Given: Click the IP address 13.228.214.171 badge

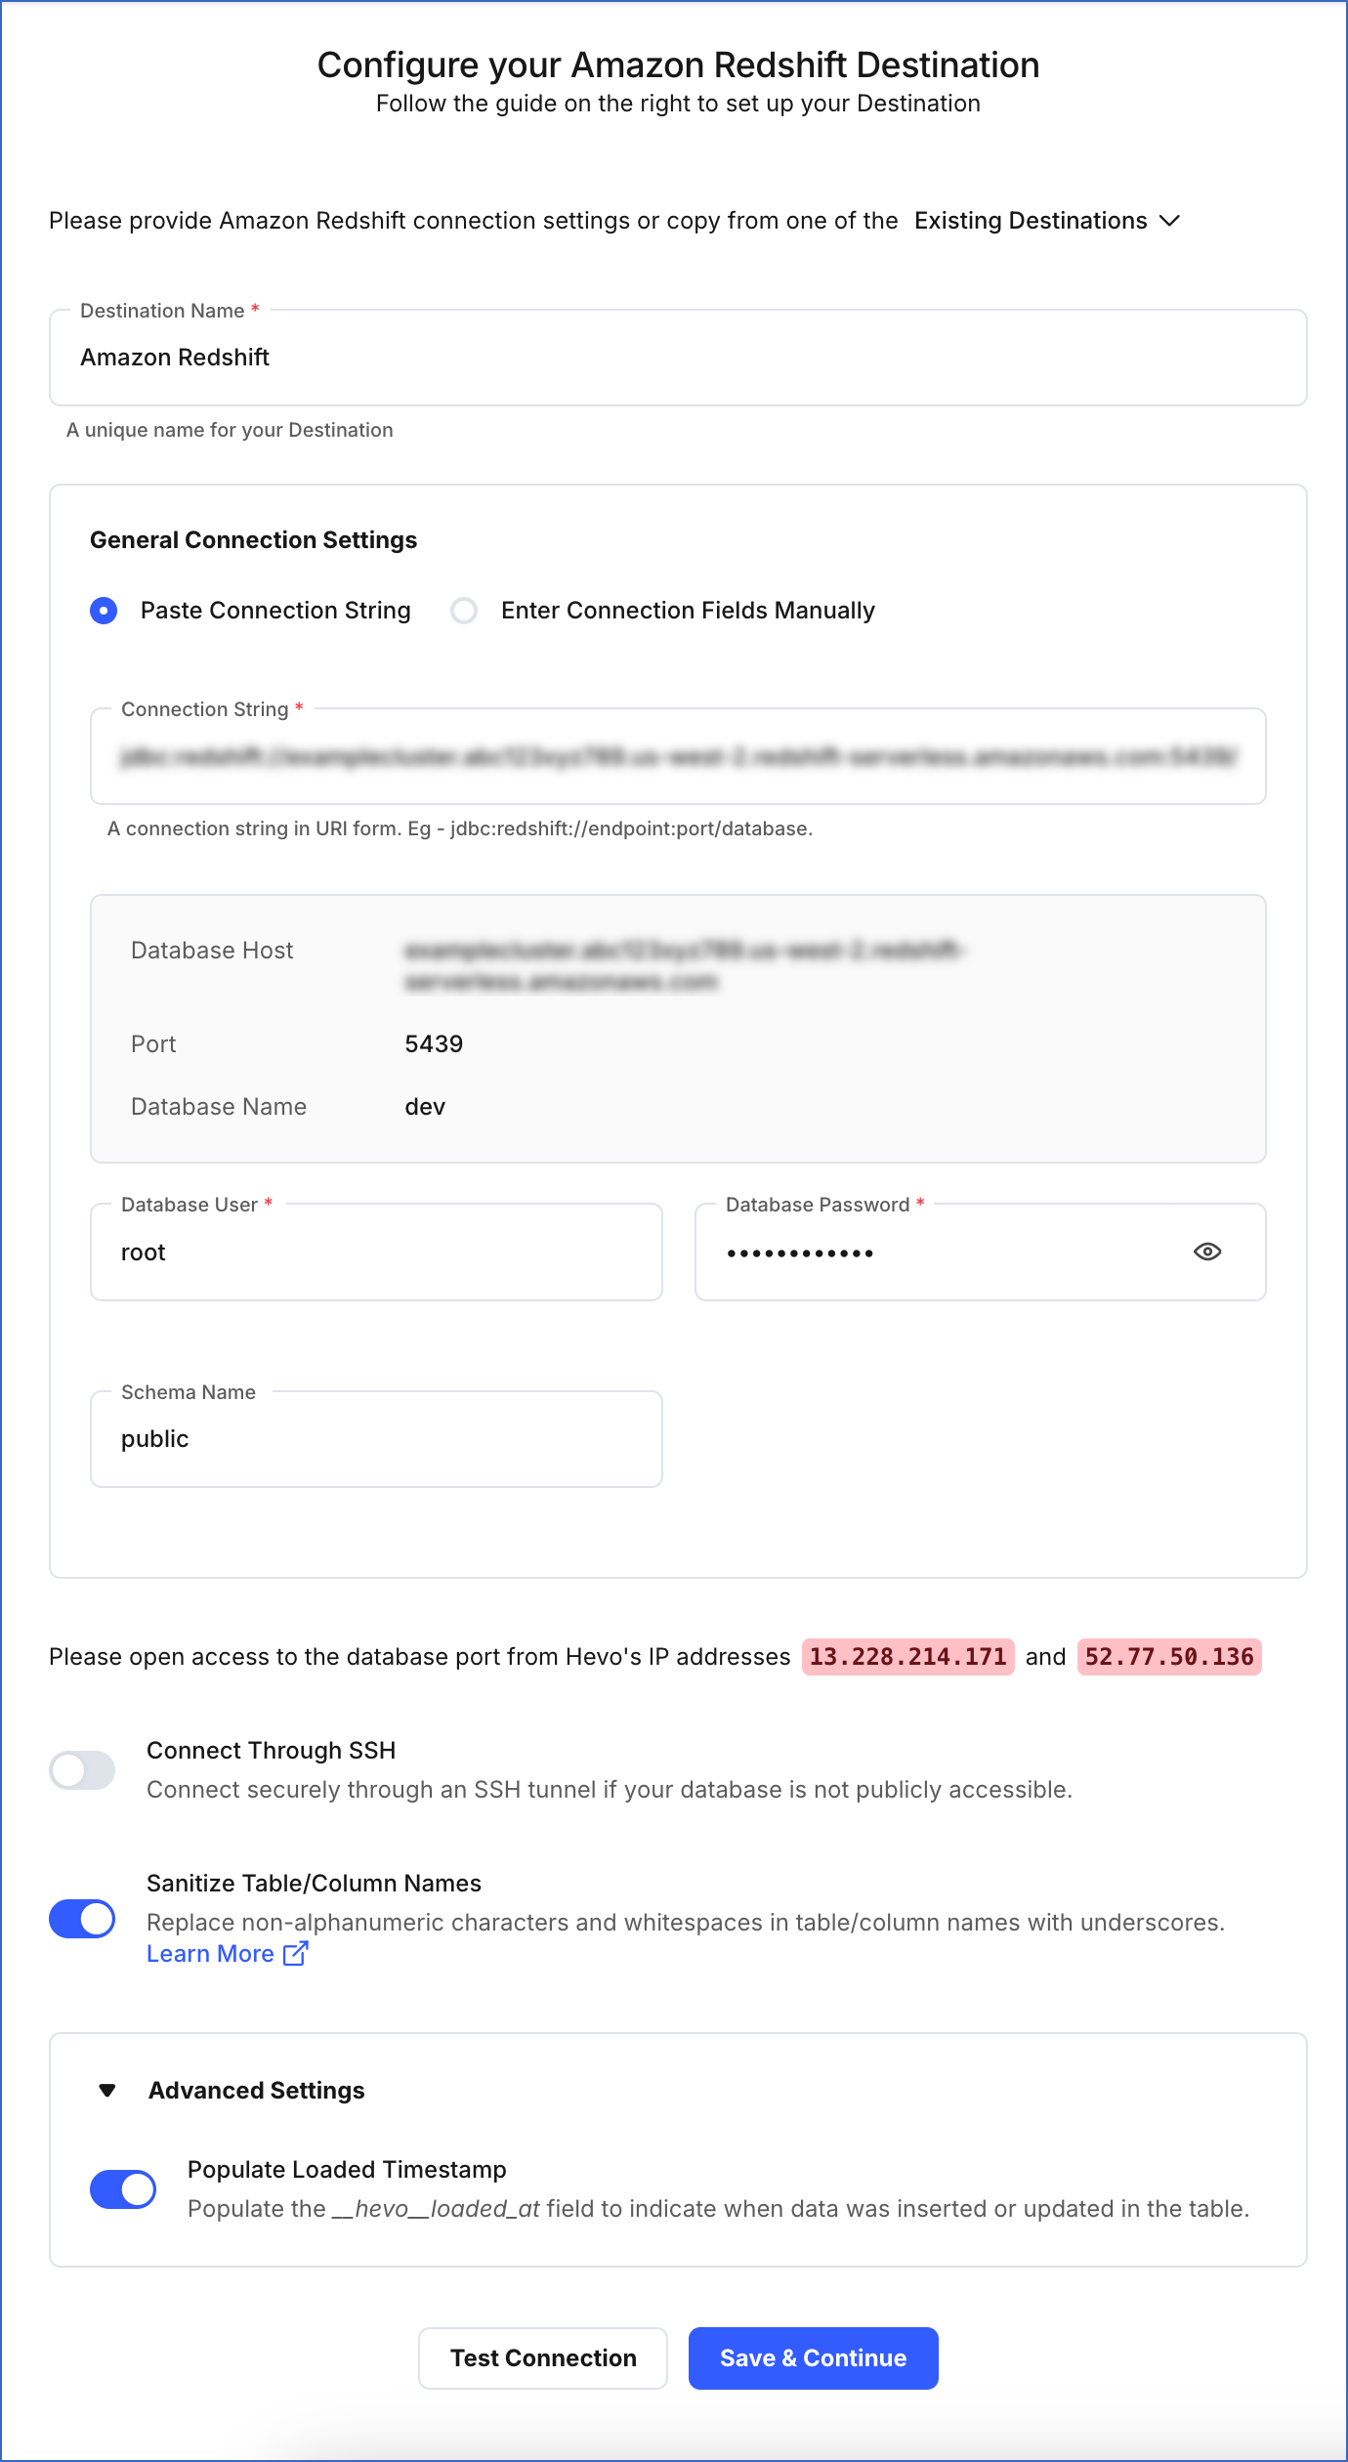Looking at the screenshot, I should coord(907,1656).
